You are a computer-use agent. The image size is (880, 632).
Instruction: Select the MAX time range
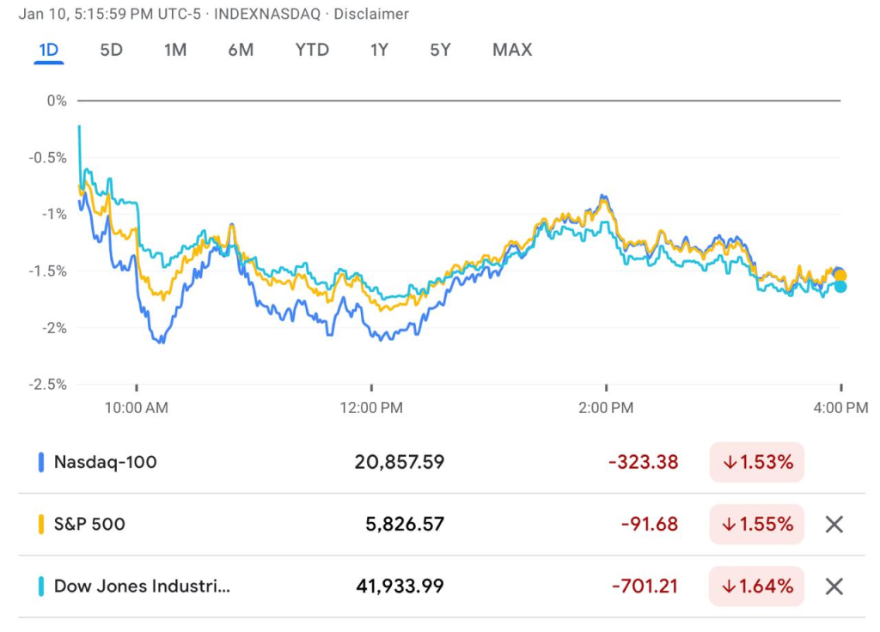pos(512,50)
